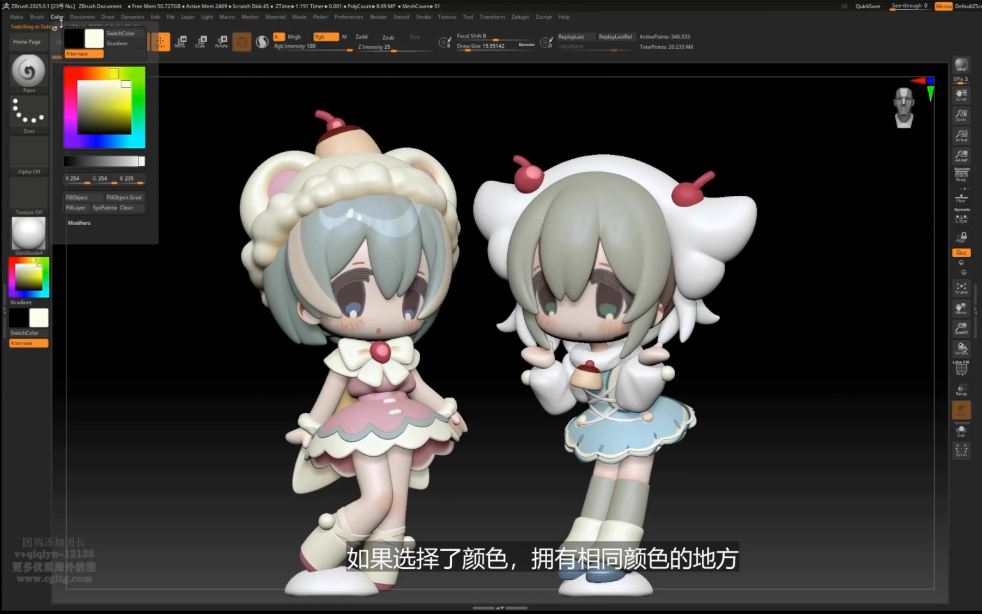The height and width of the screenshot is (614, 982).
Task: Adjust the Rgb Intensity slider
Action: [313, 47]
